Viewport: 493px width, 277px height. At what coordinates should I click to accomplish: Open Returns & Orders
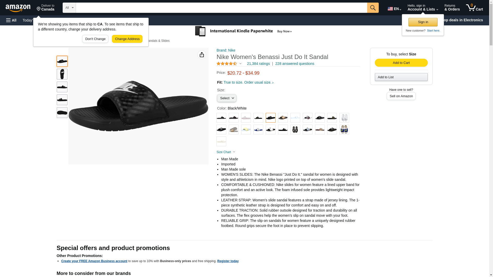(x=452, y=8)
